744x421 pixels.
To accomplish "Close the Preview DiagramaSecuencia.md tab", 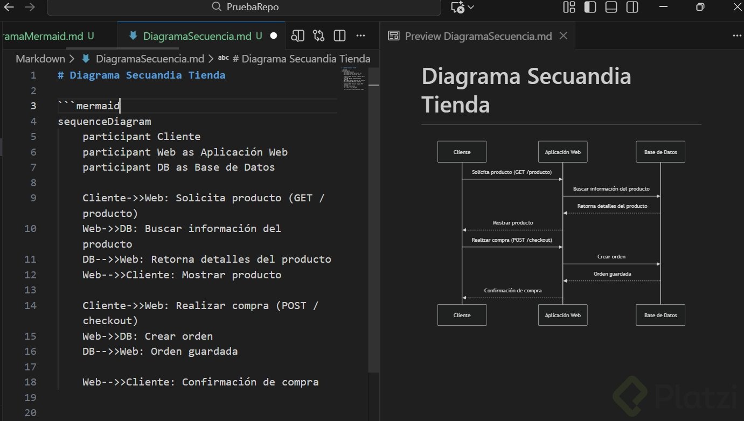I will click(564, 36).
